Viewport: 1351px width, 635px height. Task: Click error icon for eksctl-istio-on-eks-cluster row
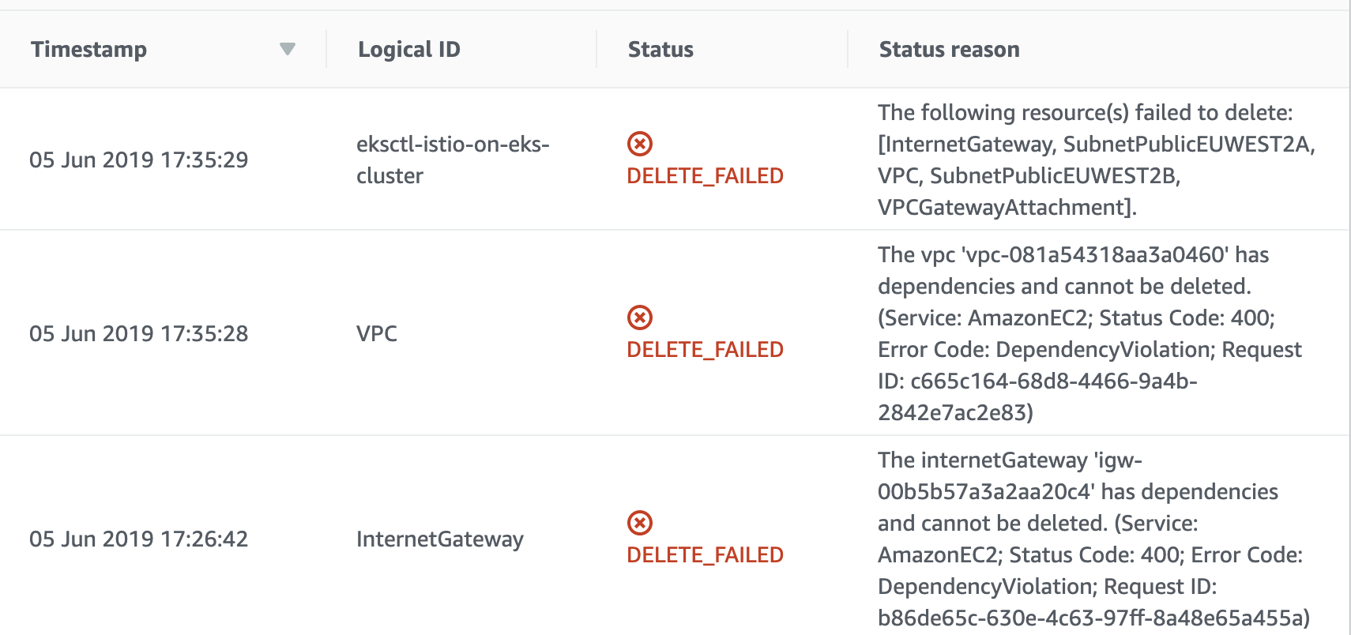coord(640,144)
